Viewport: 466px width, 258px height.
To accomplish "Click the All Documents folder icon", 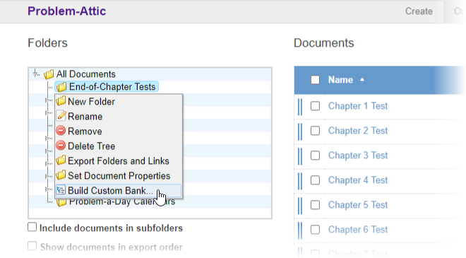I will click(x=49, y=74).
